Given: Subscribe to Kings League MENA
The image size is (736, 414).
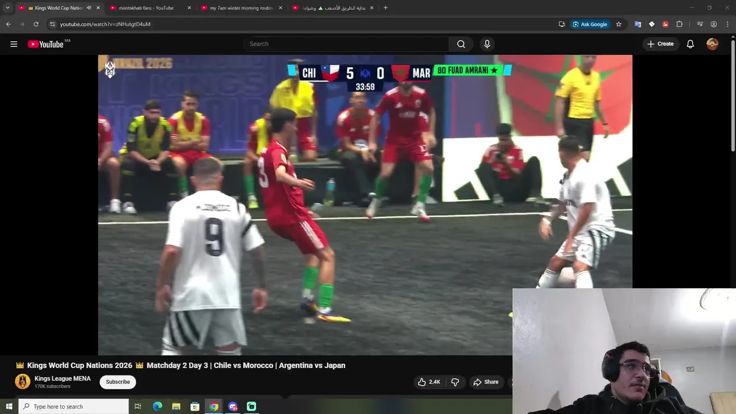Looking at the screenshot, I should tap(118, 382).
